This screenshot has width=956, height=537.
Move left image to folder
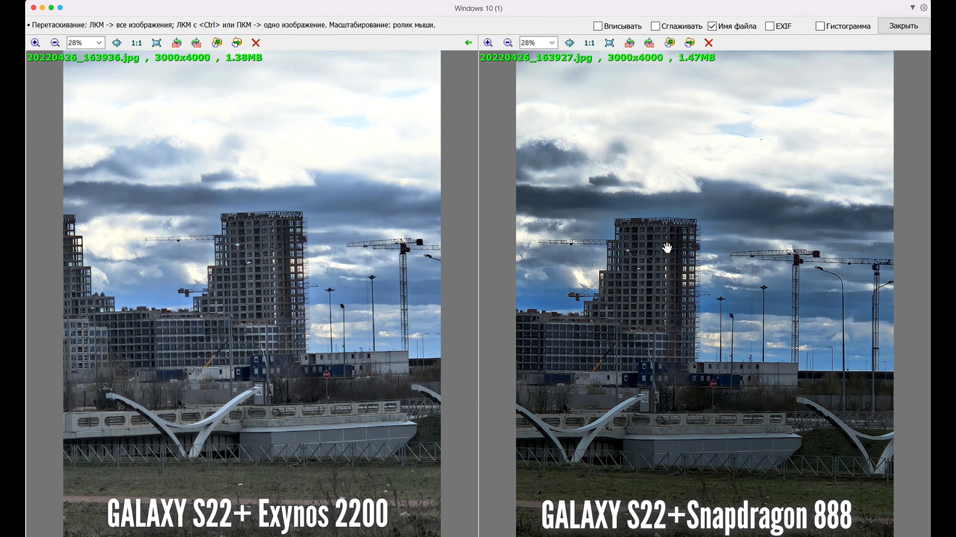pos(237,43)
